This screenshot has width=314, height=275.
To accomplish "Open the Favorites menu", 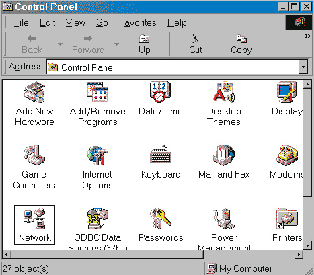I will 138,23.
